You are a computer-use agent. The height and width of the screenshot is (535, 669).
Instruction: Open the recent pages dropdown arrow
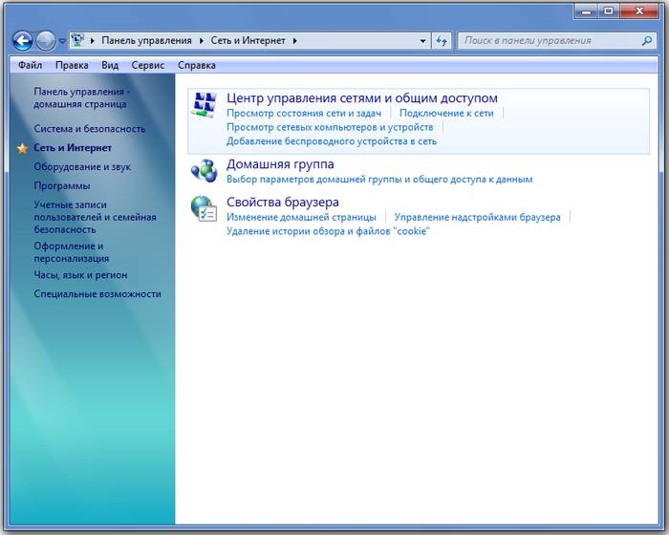click(62, 41)
